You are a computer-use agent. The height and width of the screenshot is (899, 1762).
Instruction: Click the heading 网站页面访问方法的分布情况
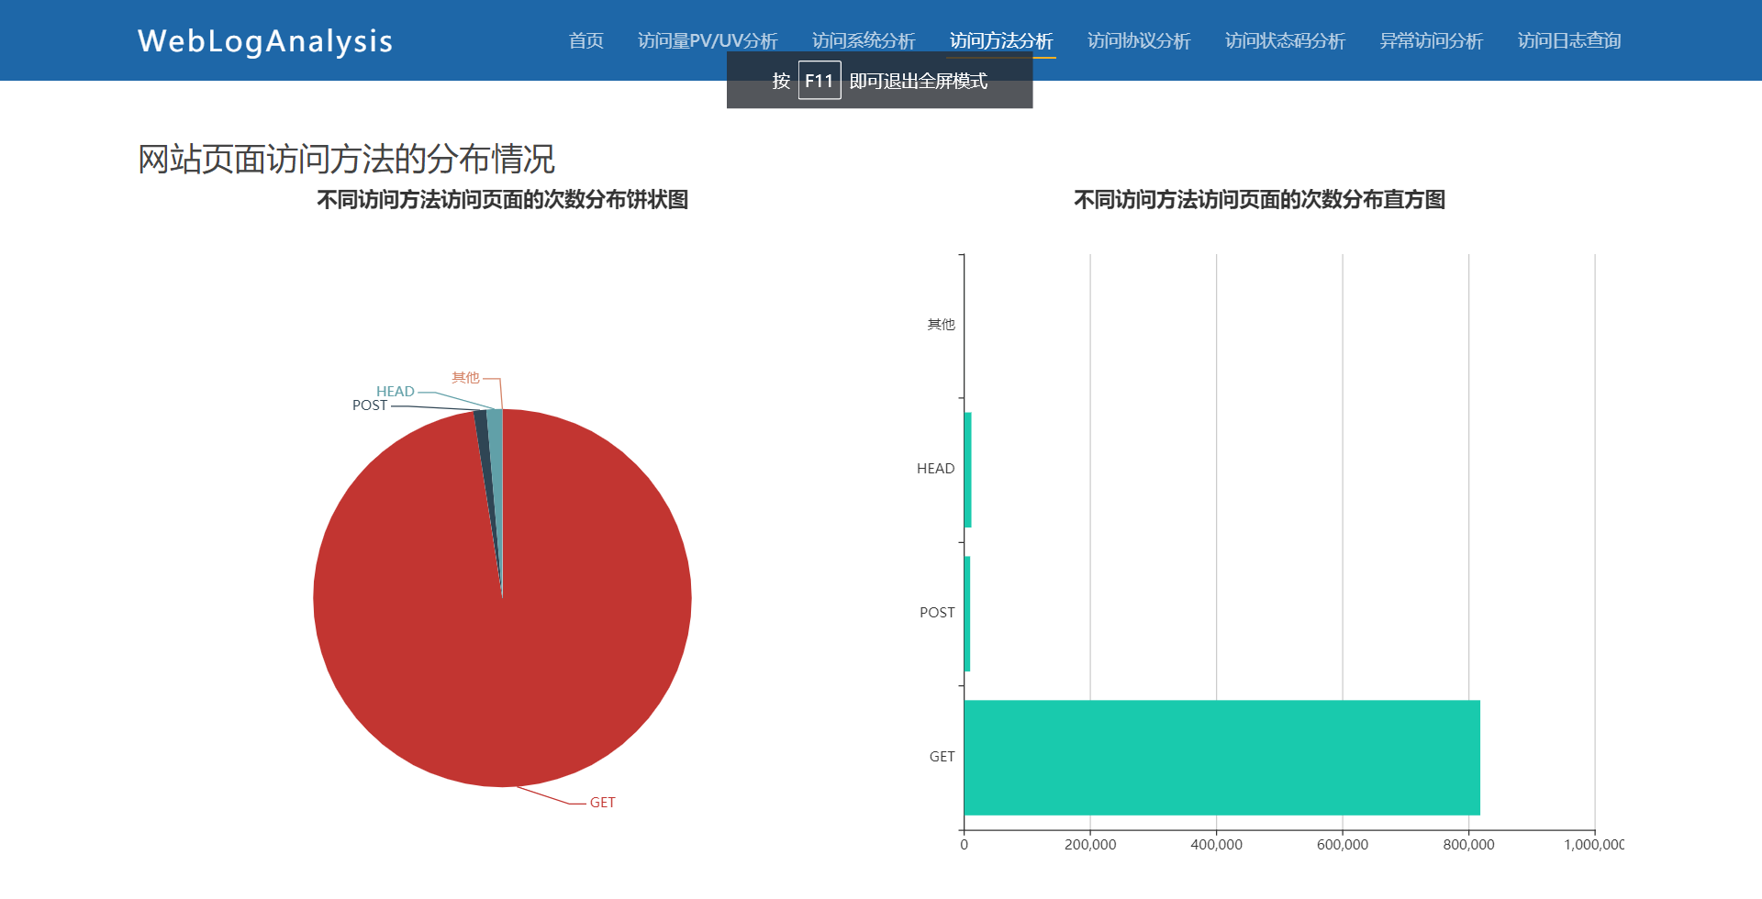(346, 159)
